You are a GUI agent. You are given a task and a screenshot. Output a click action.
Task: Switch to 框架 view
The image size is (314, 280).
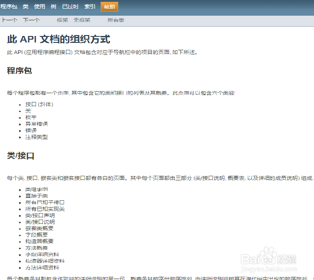[x=62, y=20]
